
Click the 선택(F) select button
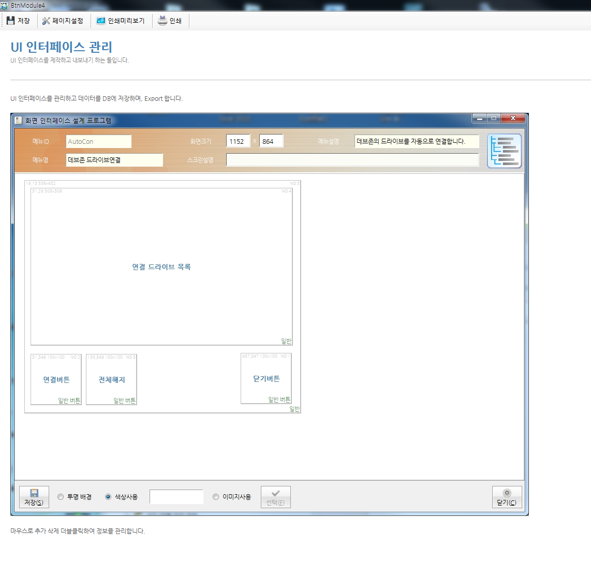point(275,497)
